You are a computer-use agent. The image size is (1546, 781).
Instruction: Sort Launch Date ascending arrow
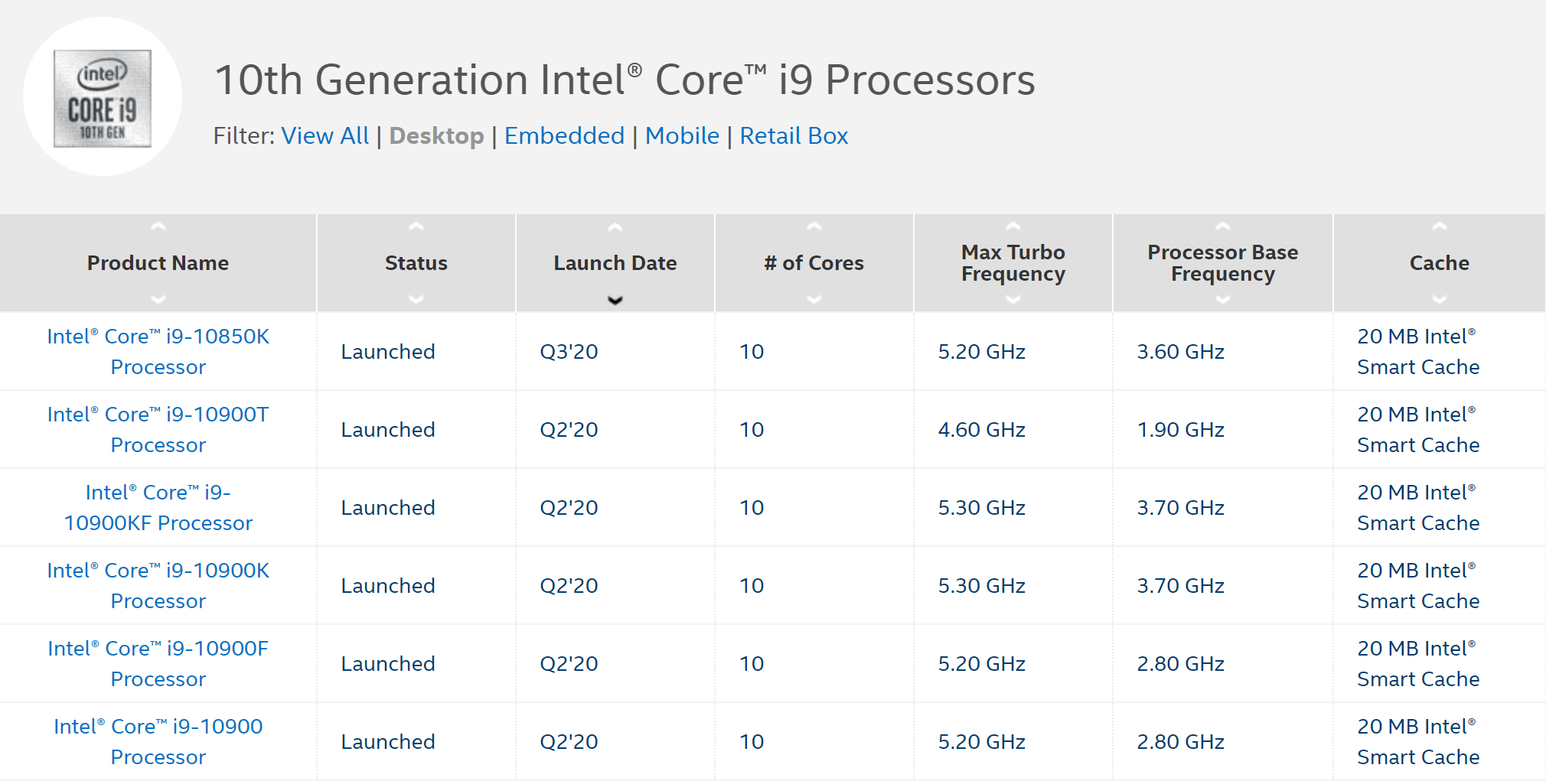click(615, 227)
